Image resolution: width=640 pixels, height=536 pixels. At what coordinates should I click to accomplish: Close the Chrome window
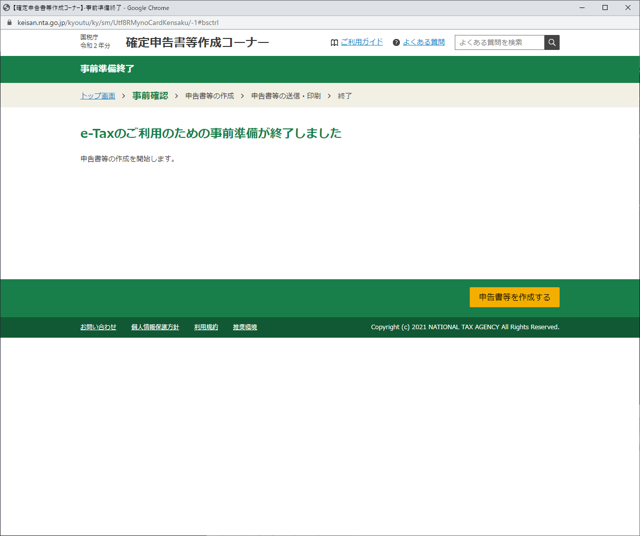click(x=628, y=7)
